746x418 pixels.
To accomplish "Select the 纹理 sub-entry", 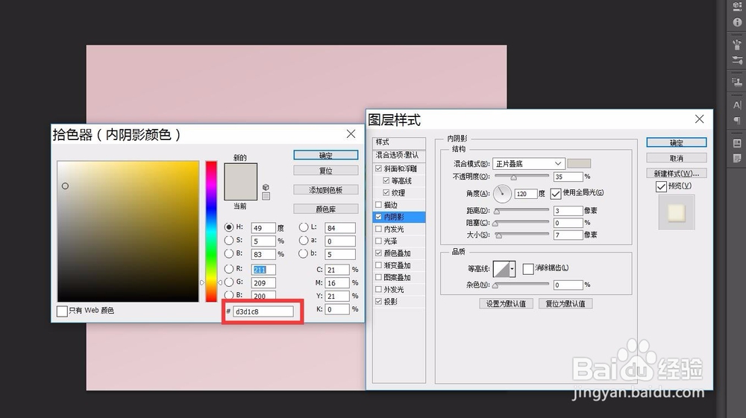I will pos(398,193).
